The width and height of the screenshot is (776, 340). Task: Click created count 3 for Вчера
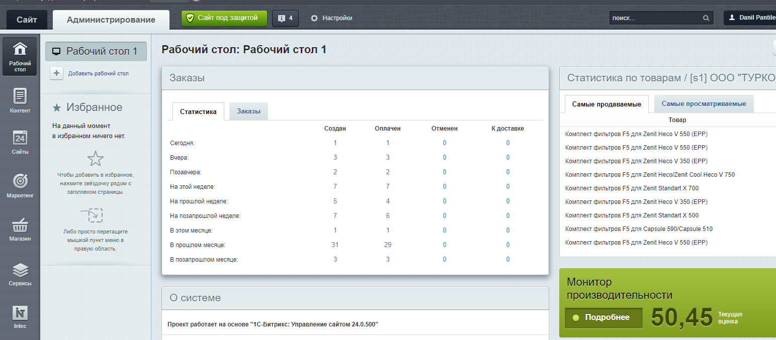335,157
